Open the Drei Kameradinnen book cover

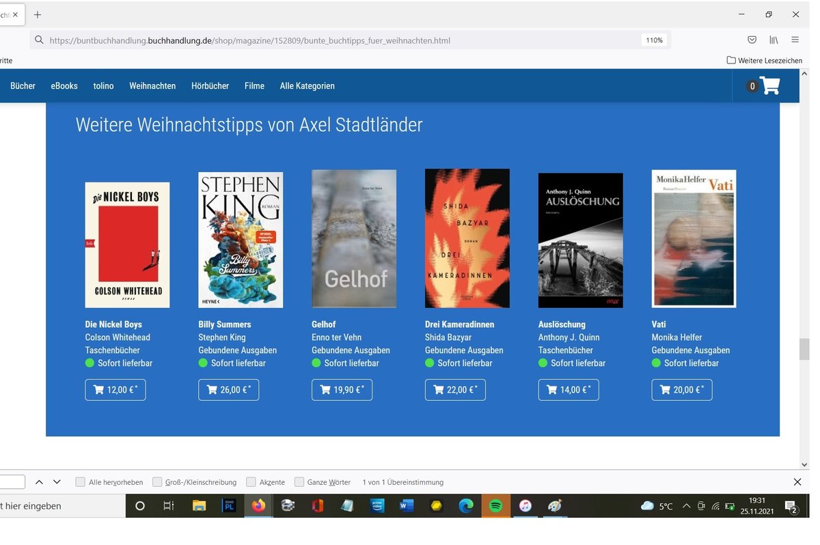pyautogui.click(x=467, y=238)
